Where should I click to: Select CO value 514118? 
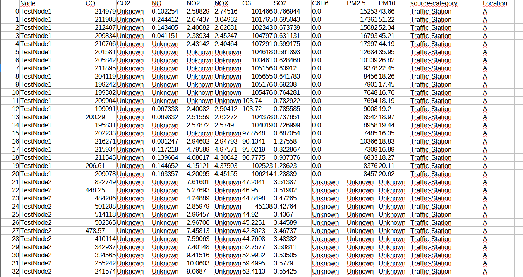100,215
